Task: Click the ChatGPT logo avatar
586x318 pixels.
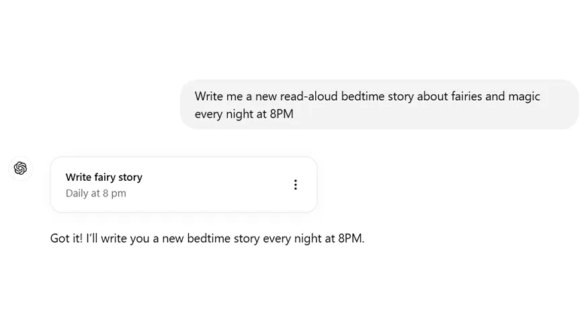Action: 21,168
